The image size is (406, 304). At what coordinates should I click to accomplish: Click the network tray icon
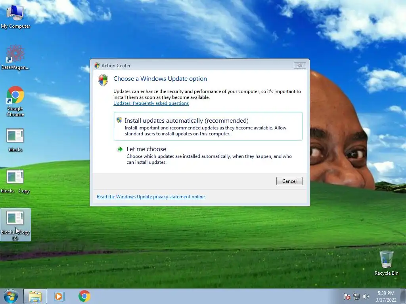point(356,296)
